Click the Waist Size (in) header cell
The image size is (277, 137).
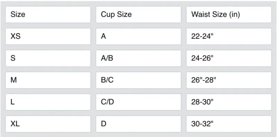[x=229, y=15]
